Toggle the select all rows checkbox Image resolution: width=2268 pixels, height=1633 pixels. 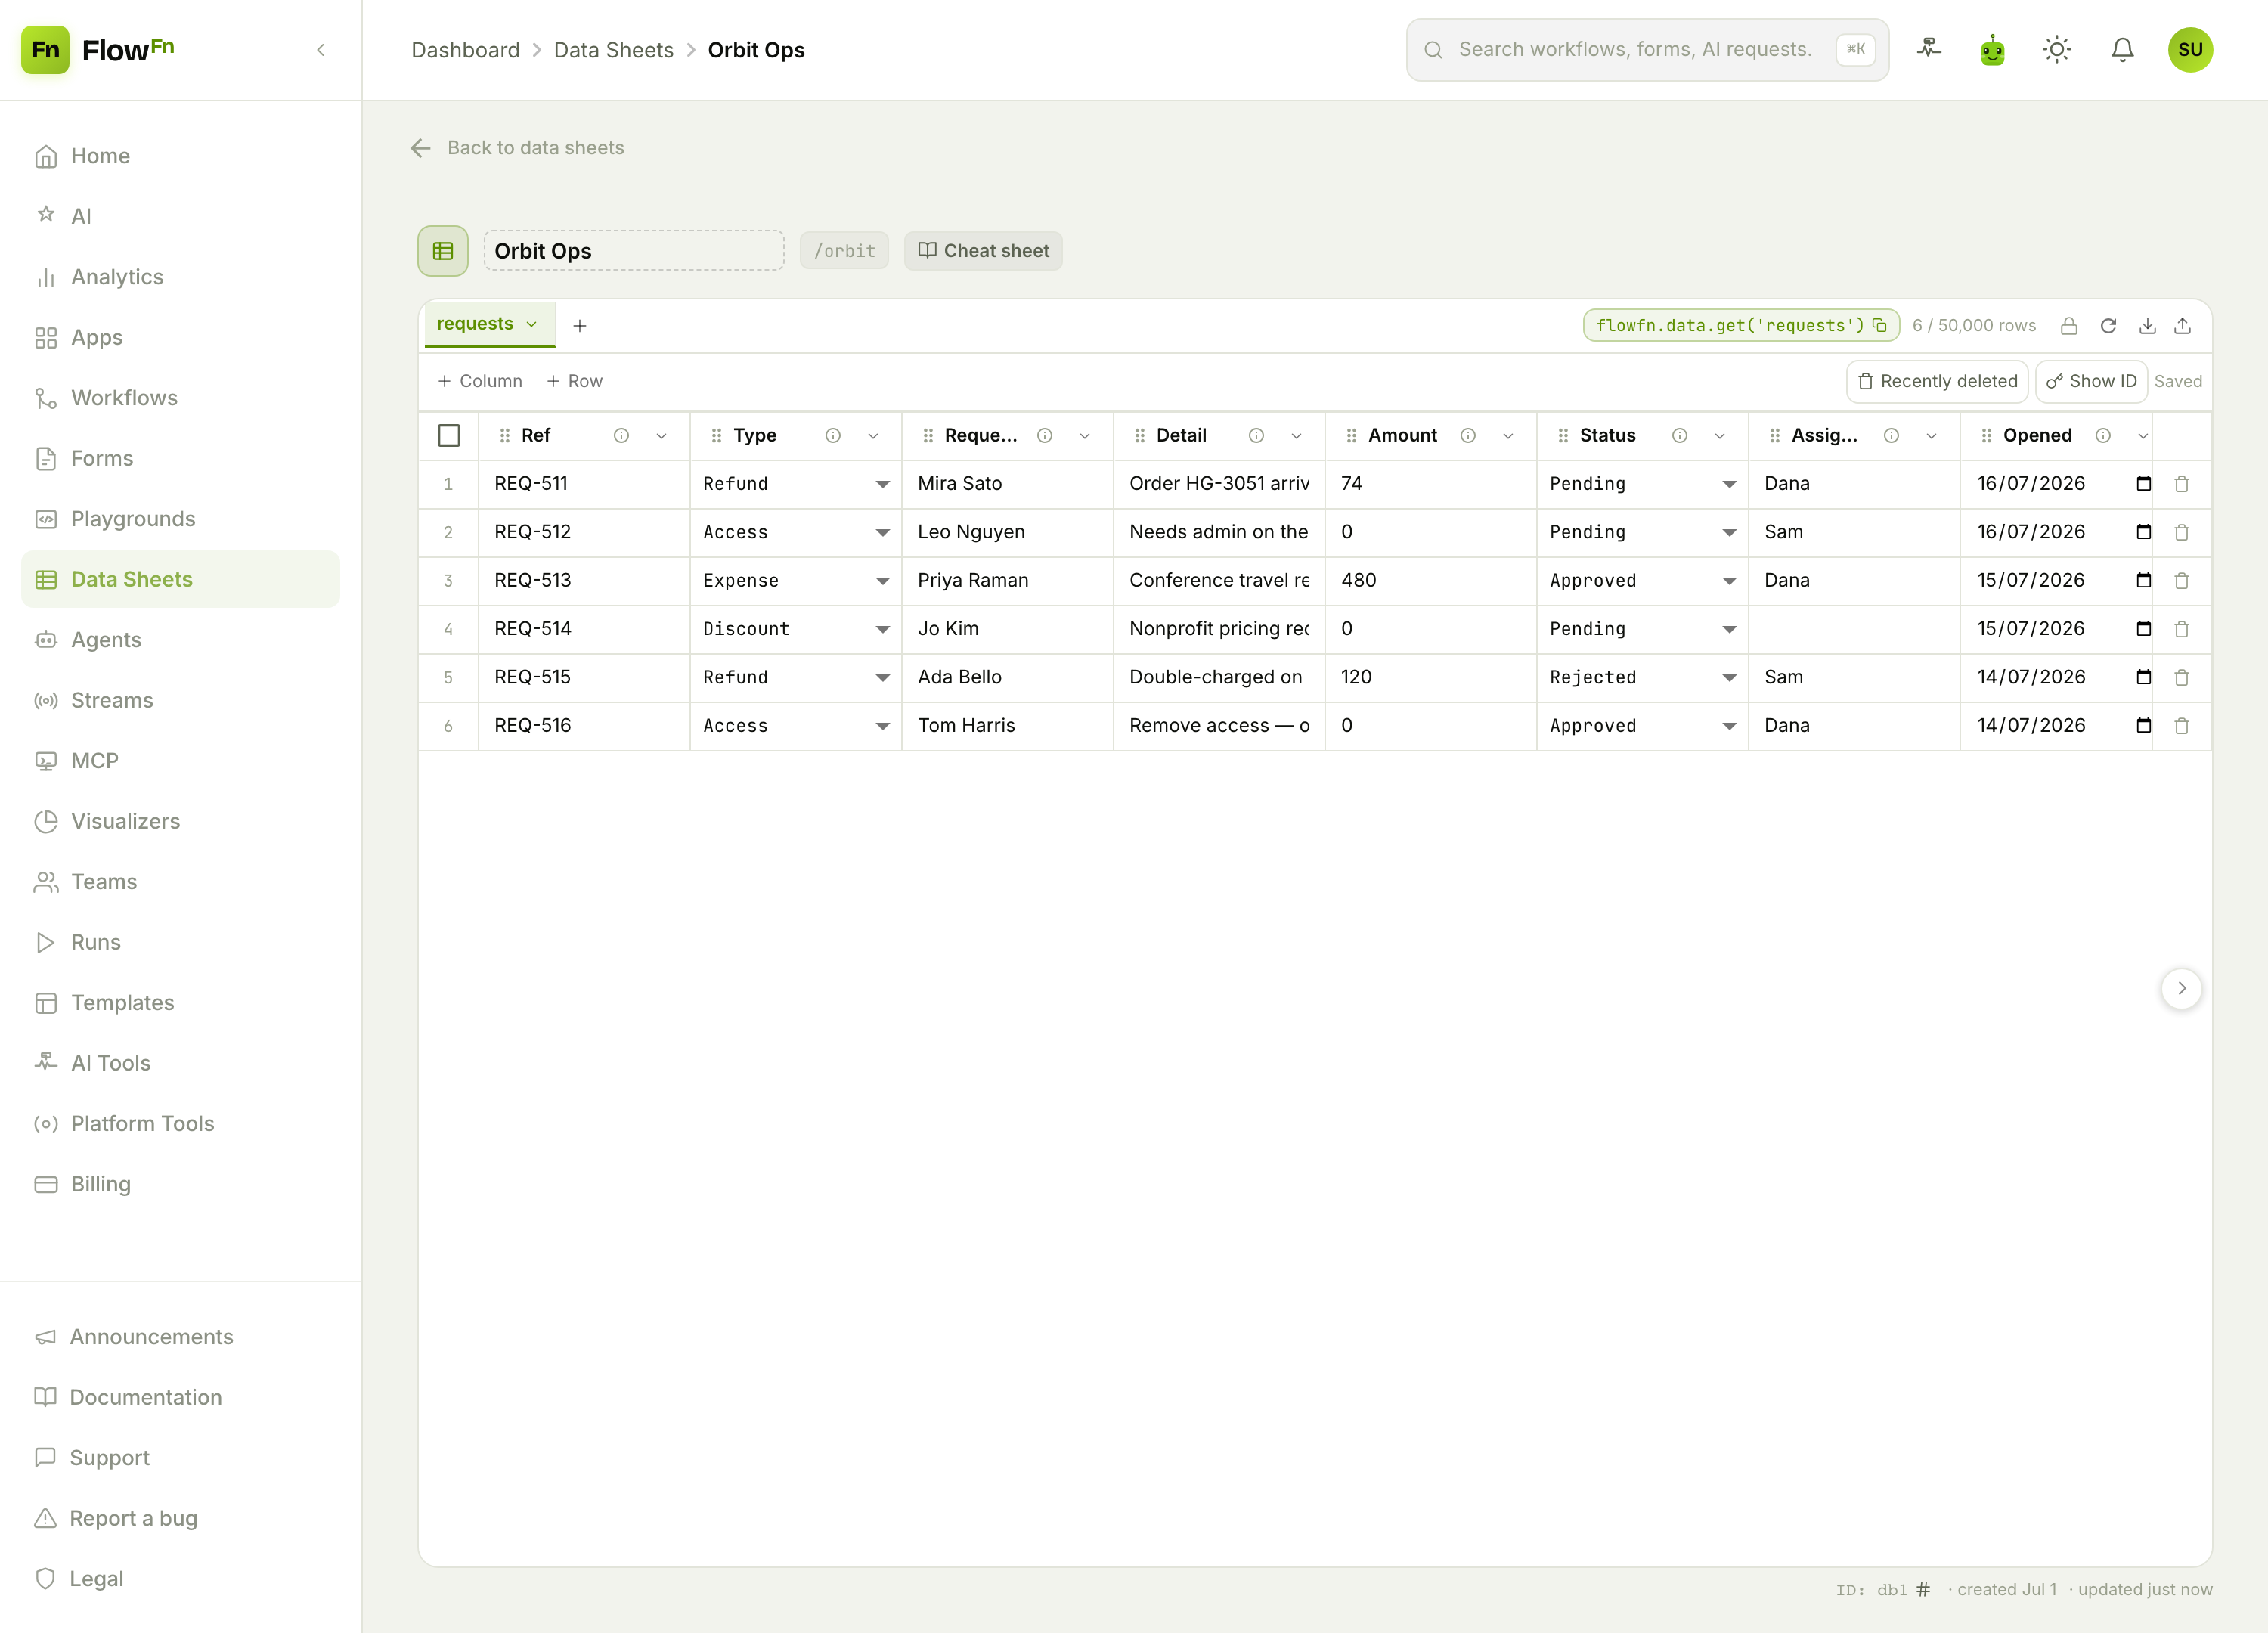(x=449, y=436)
